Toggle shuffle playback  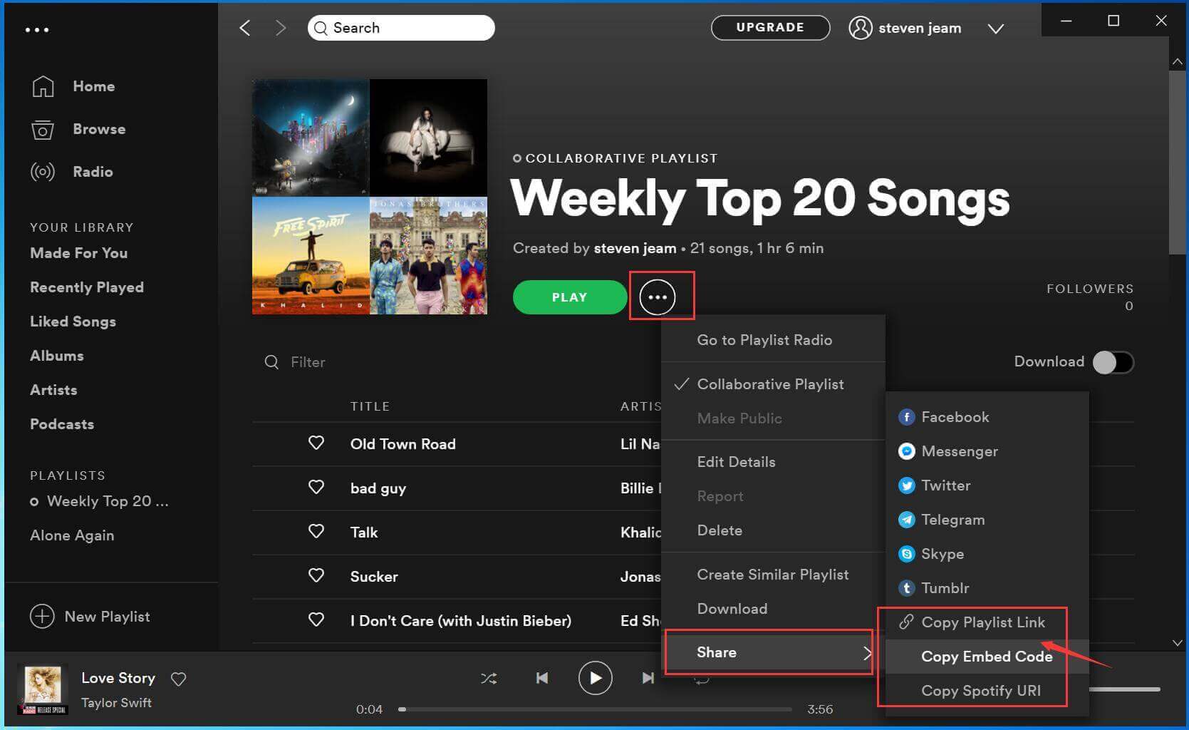click(489, 678)
